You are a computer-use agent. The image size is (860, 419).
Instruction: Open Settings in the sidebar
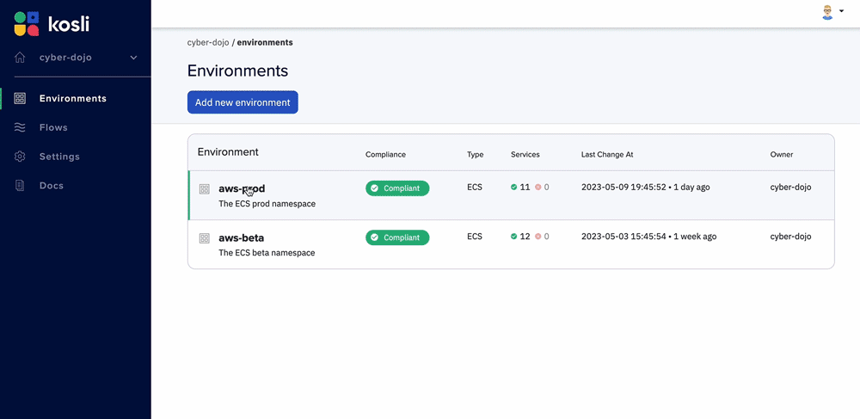59,157
